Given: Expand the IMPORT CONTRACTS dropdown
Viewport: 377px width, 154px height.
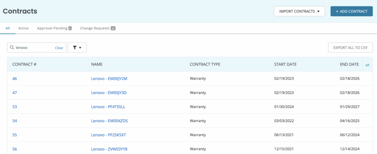Looking at the screenshot, I should (x=299, y=11).
